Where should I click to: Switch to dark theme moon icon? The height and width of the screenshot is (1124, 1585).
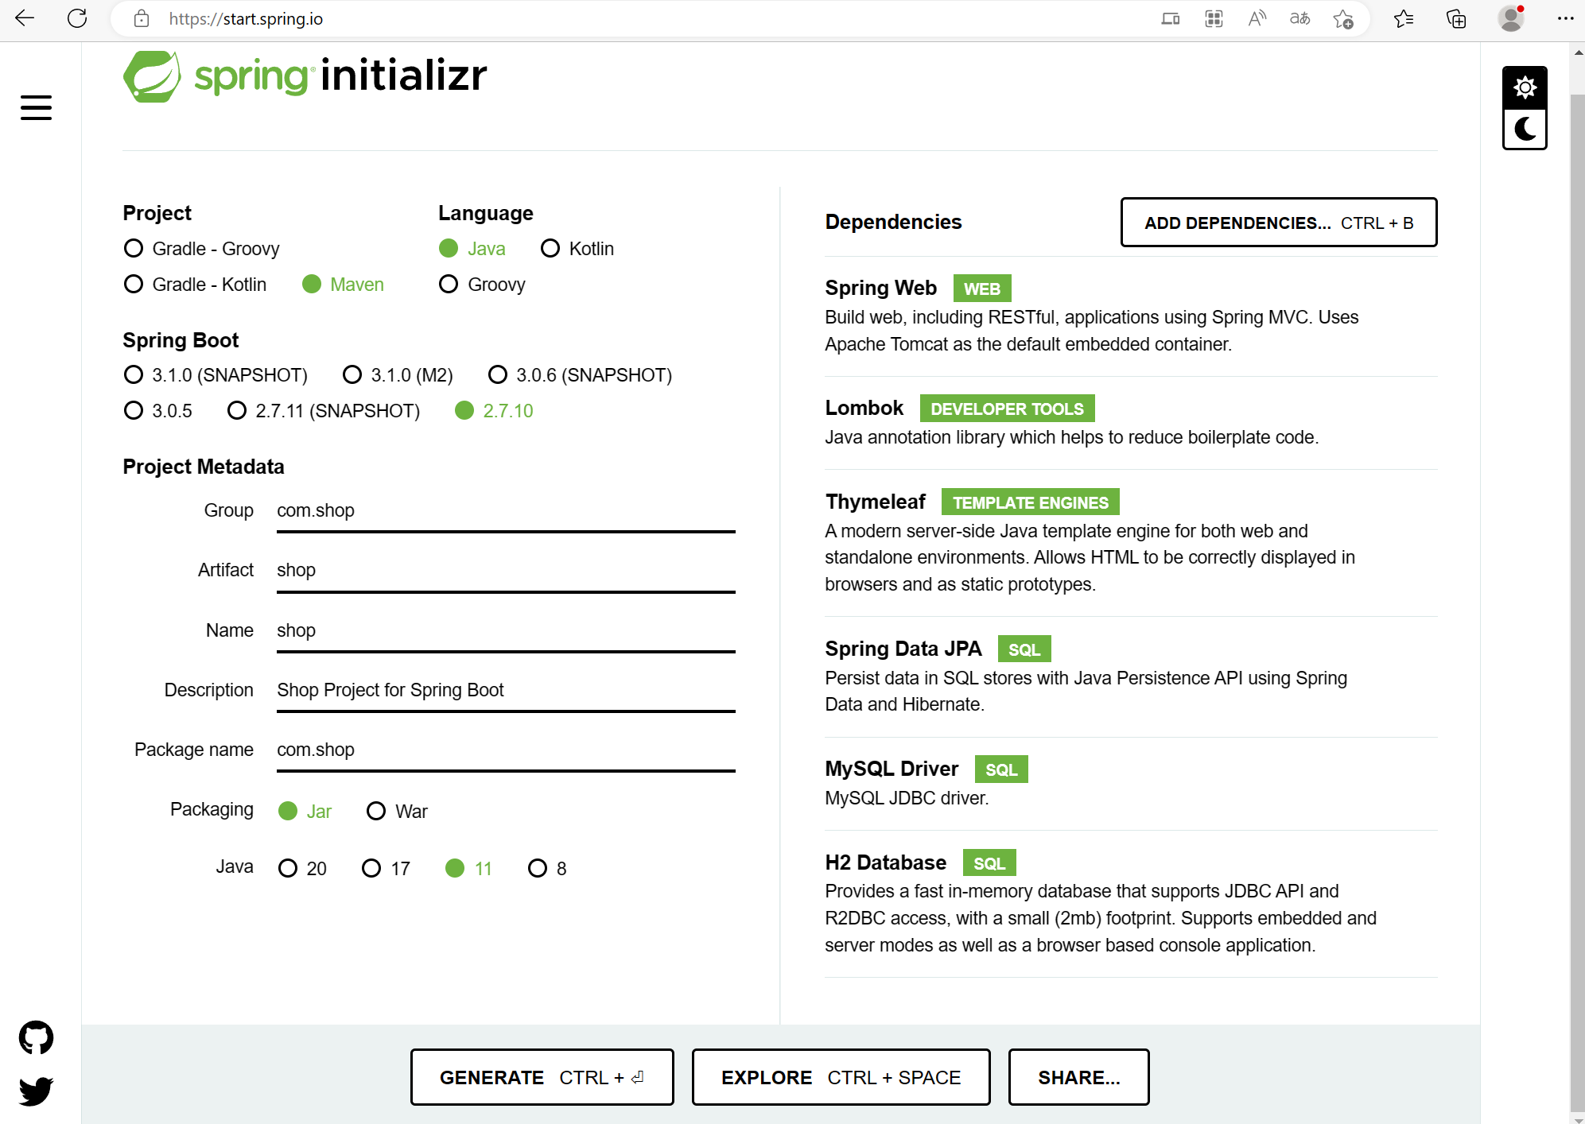[1524, 129]
